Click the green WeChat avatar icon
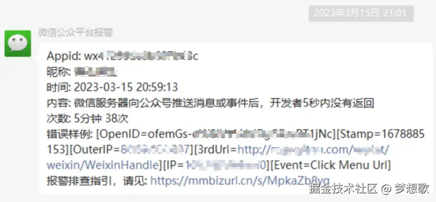 pos(18,43)
